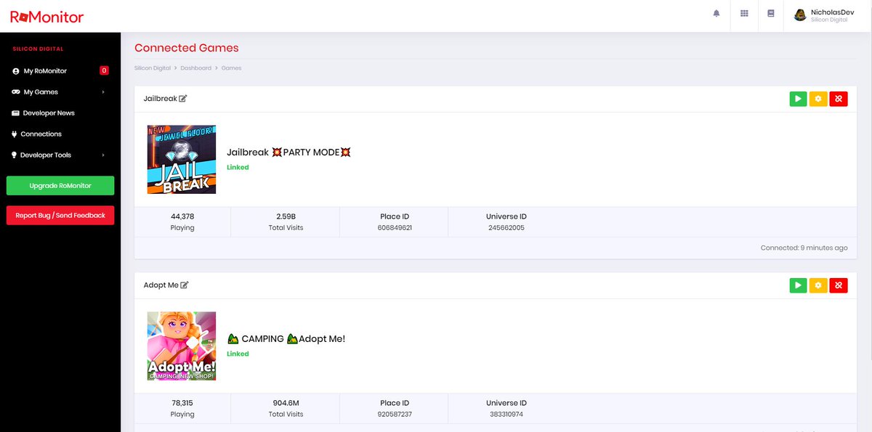Click the red unlink button for Adopt Me
The image size is (872, 432).
[x=839, y=285]
